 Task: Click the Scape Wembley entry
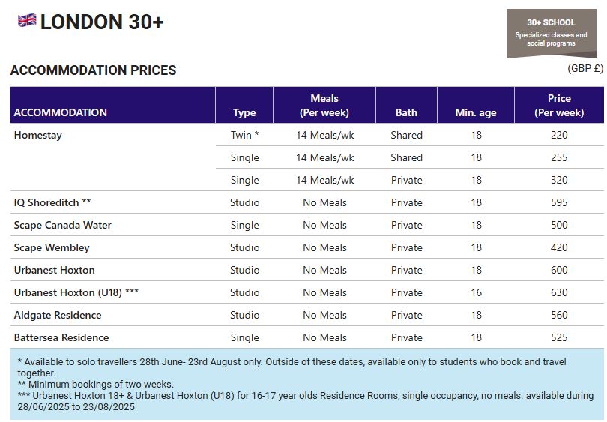[52, 247]
